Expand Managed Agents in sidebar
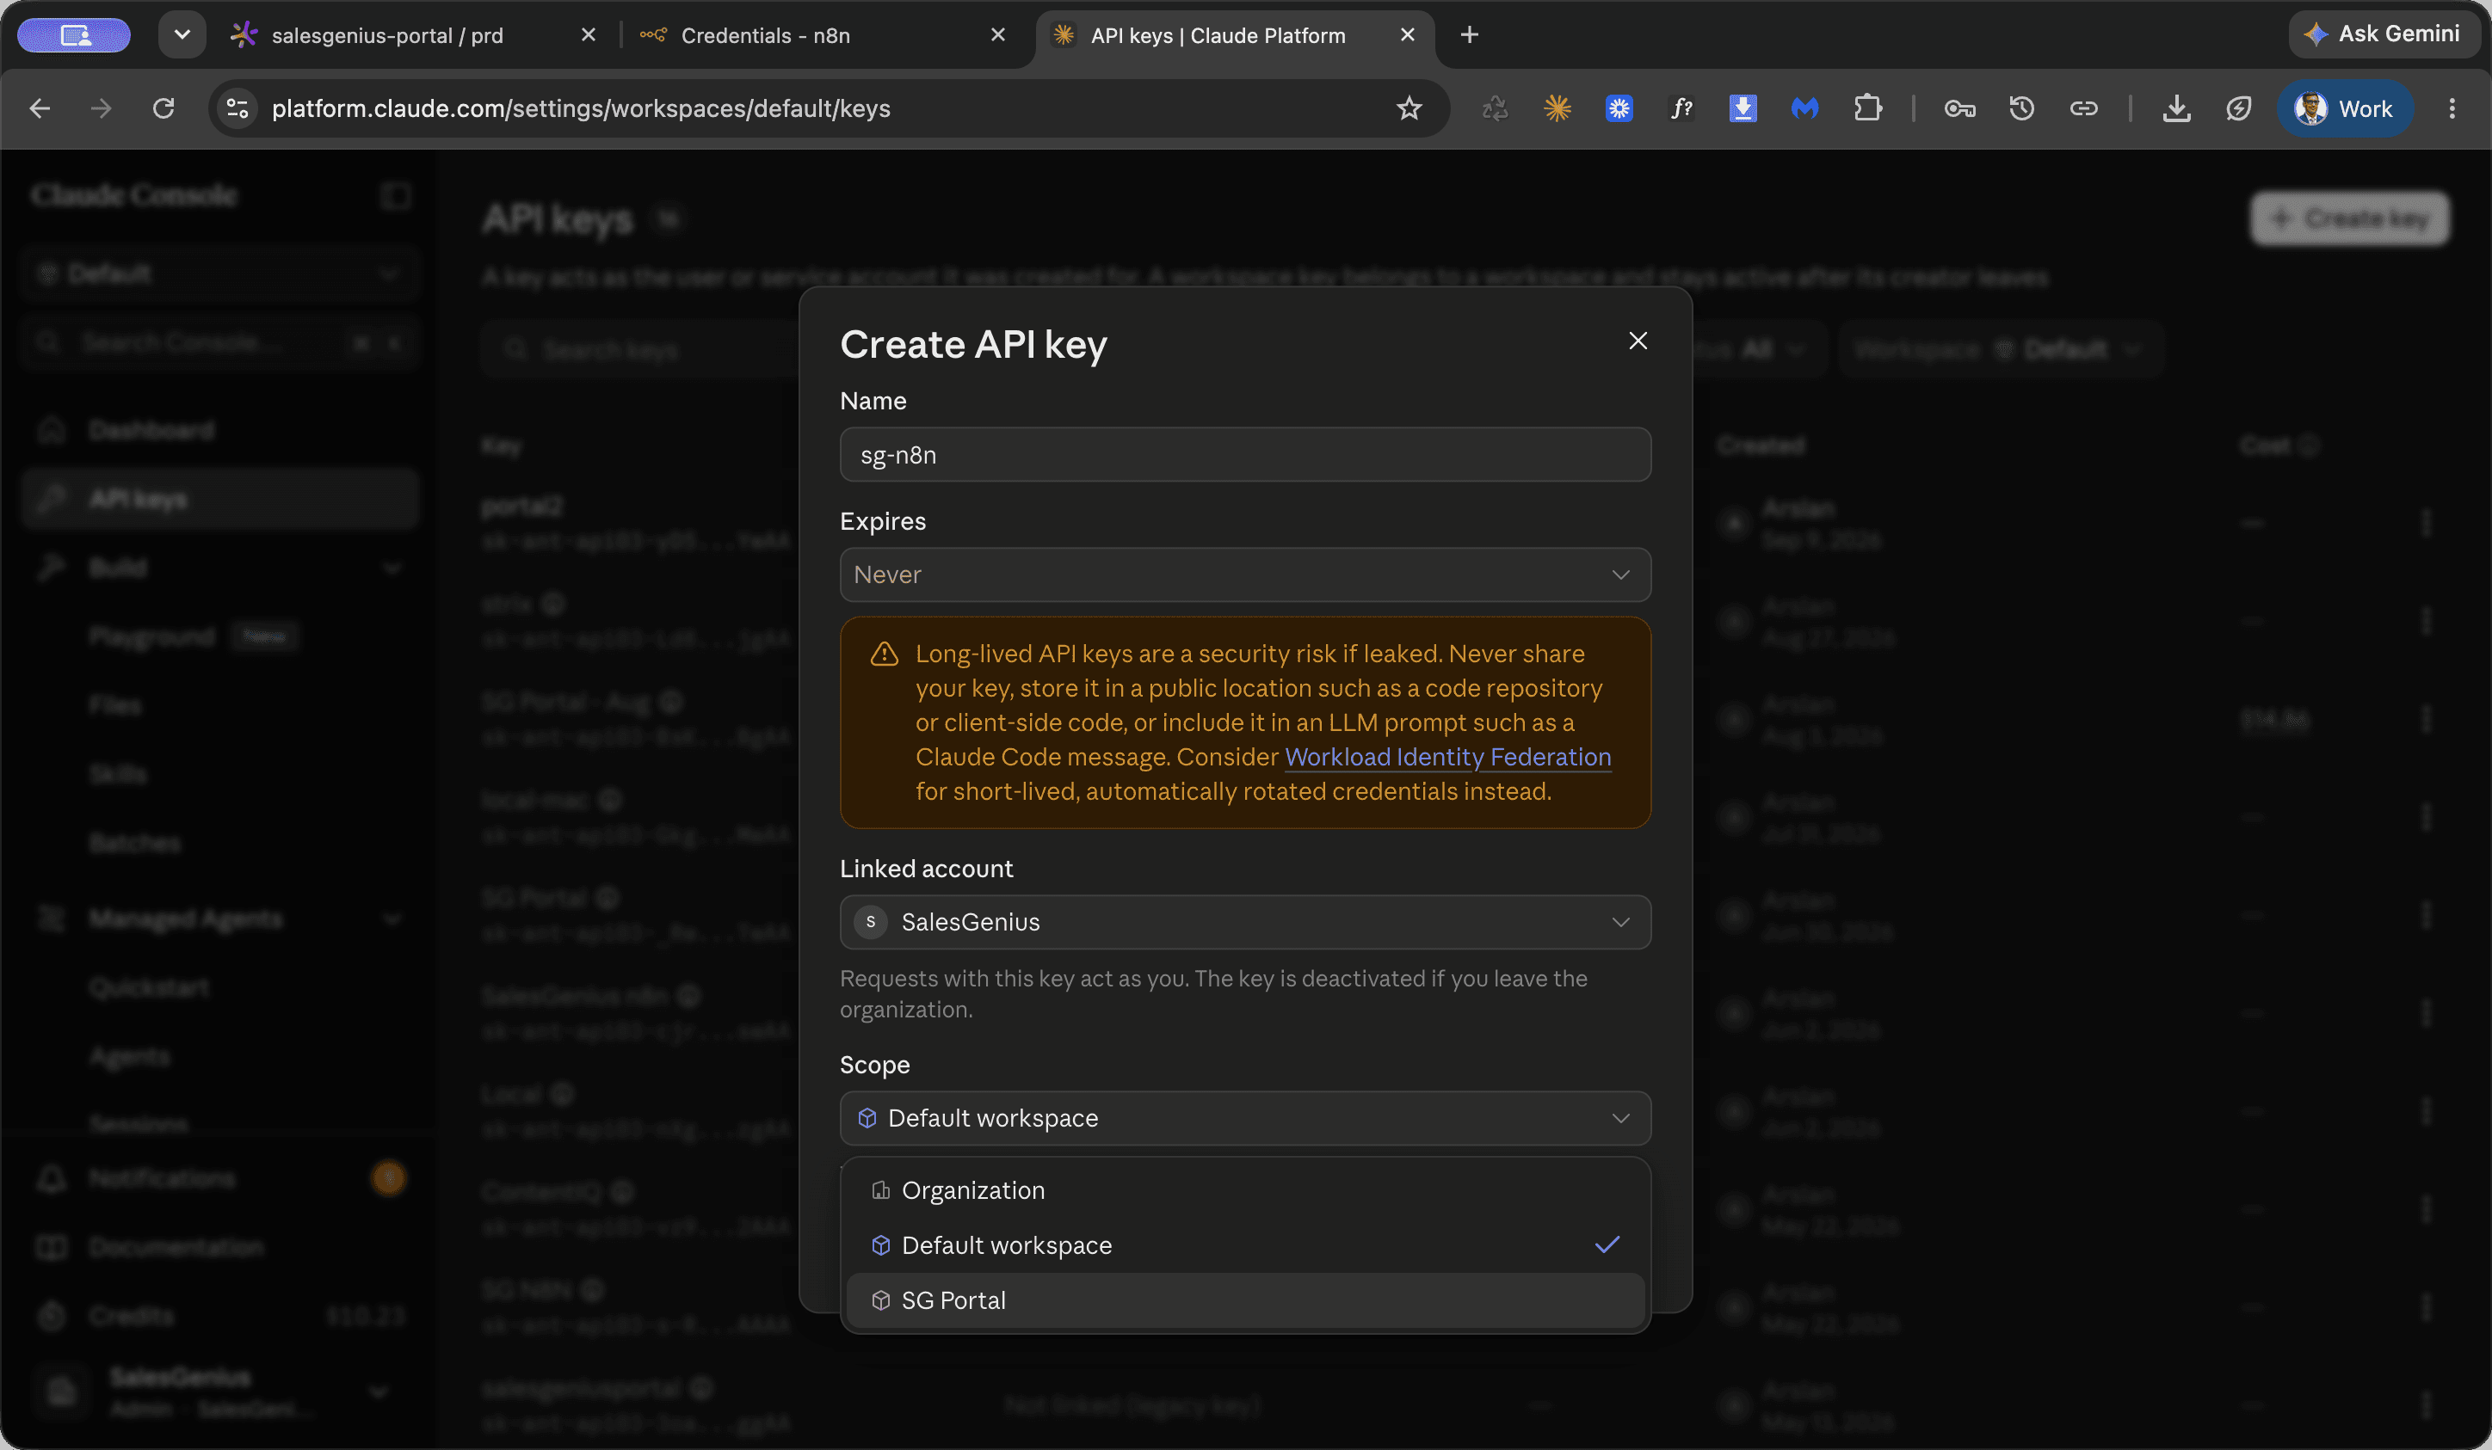Viewport: 2492px width, 1450px height. tap(219, 919)
